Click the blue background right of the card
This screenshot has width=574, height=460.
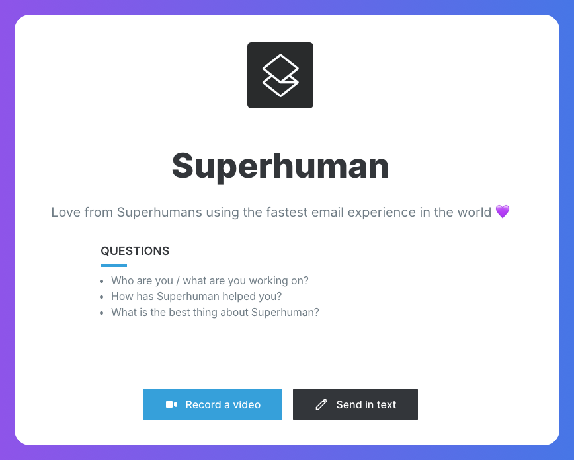coord(567,230)
